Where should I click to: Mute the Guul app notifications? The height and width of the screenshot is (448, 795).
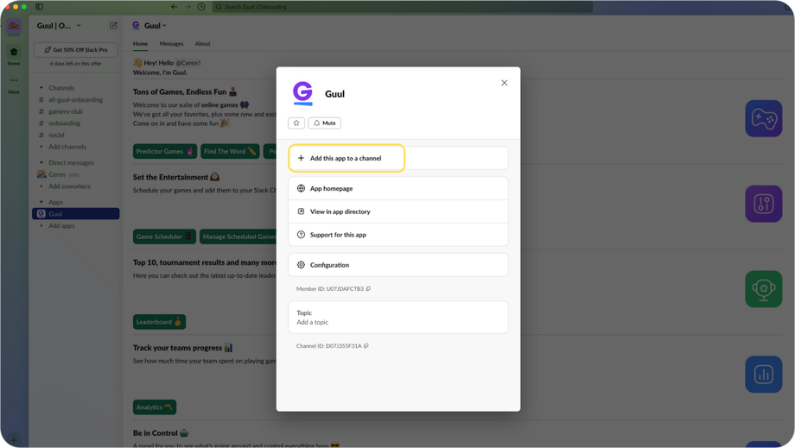click(325, 123)
